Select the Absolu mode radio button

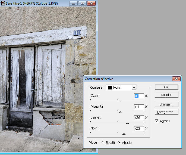click(119, 142)
